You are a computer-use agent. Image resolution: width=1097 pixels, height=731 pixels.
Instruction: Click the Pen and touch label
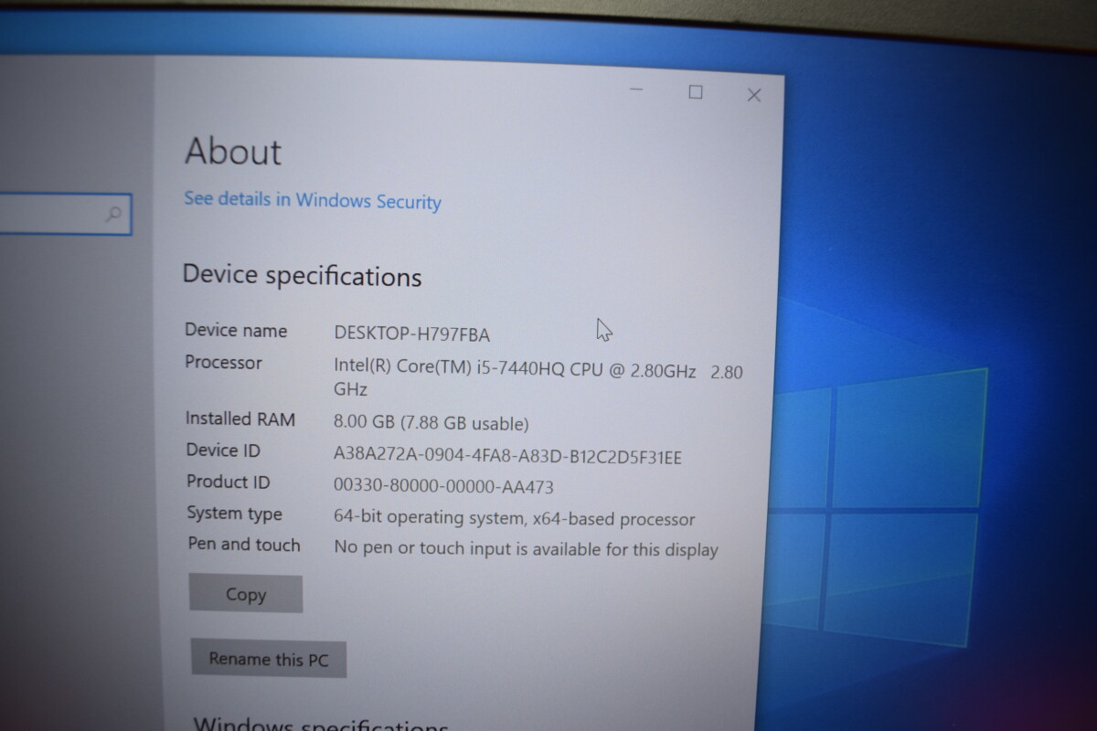point(244,545)
